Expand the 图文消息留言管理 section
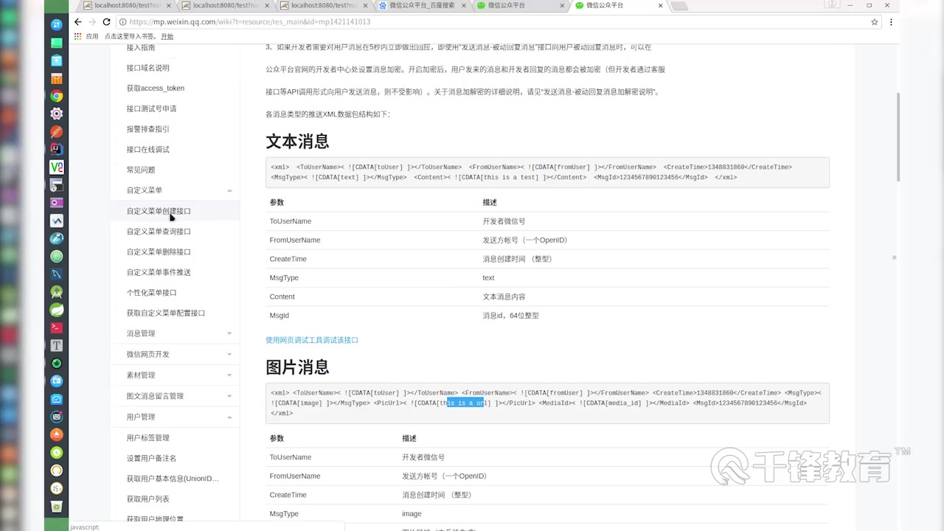The image size is (944, 531). click(229, 396)
